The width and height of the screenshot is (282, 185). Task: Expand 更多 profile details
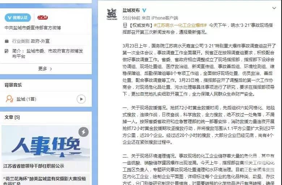click(x=45, y=69)
